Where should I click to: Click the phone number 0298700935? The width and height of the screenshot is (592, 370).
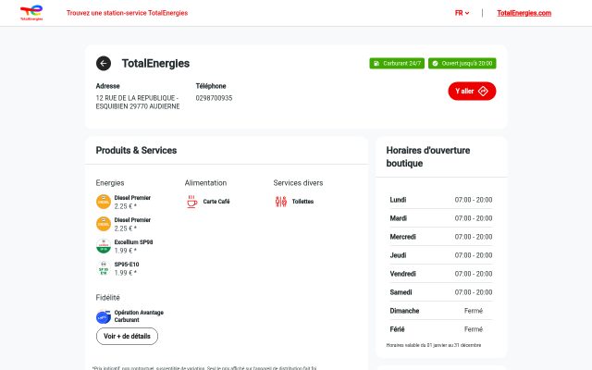(214, 98)
